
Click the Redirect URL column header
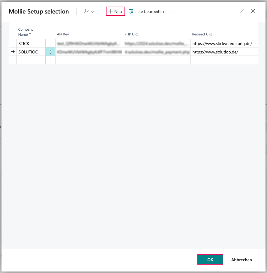pyautogui.click(x=202, y=34)
